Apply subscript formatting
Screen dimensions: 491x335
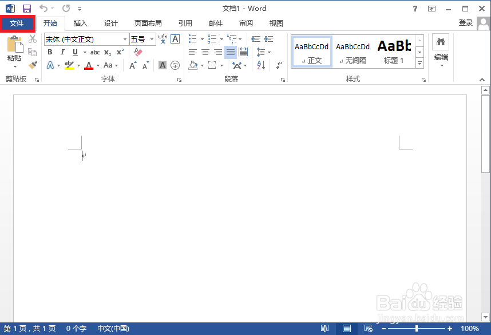pyautogui.click(x=108, y=52)
